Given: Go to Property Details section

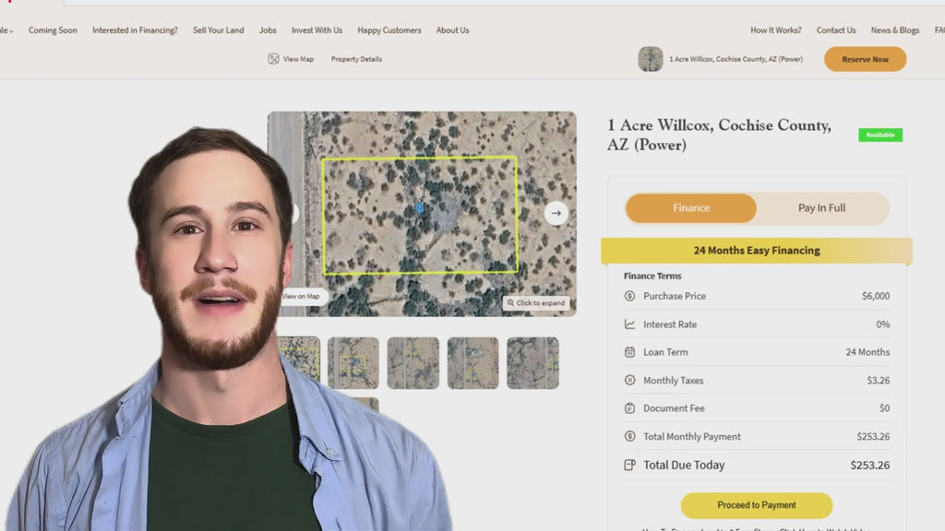Looking at the screenshot, I should pyautogui.click(x=356, y=59).
